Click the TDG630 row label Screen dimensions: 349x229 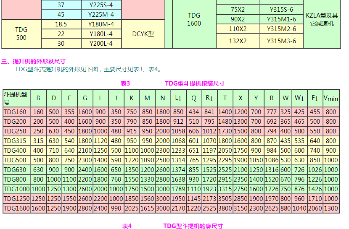15,170
